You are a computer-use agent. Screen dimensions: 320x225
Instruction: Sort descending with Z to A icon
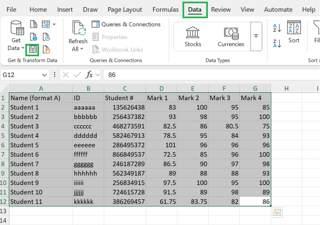tap(277, 43)
